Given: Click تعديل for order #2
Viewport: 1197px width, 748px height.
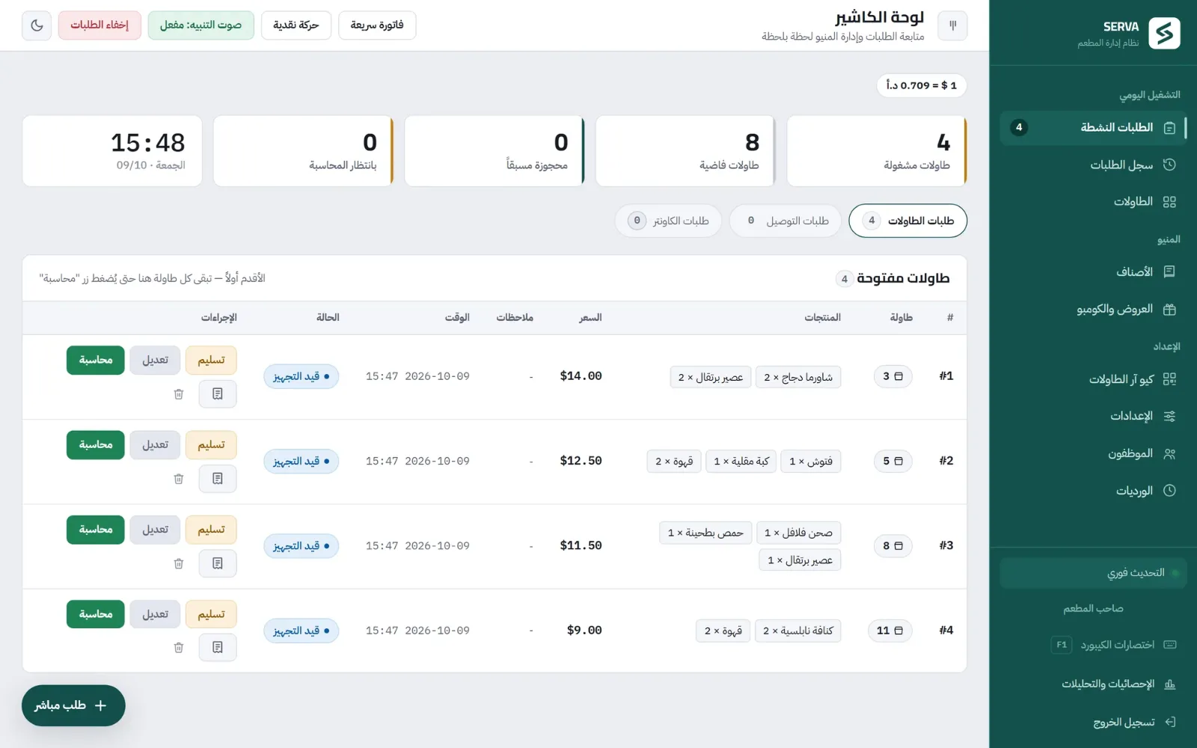Looking at the screenshot, I should pyautogui.click(x=155, y=445).
